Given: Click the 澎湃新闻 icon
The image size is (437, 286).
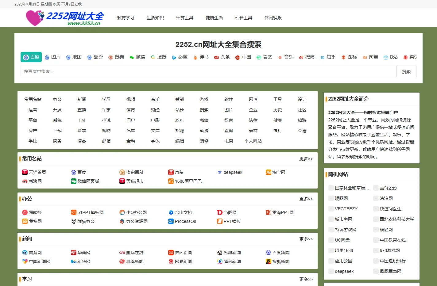Looking at the screenshot, I should click(x=220, y=253).
